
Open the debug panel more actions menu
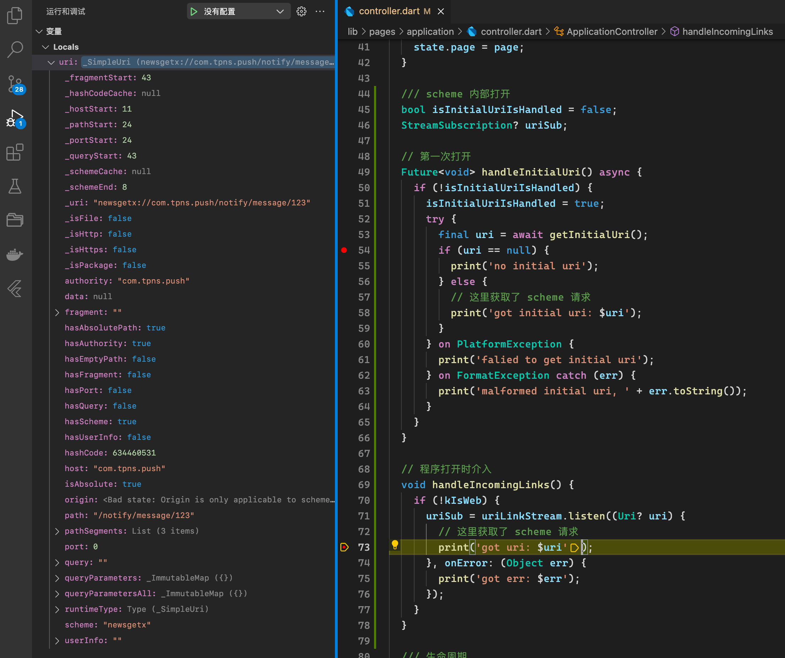pos(320,12)
